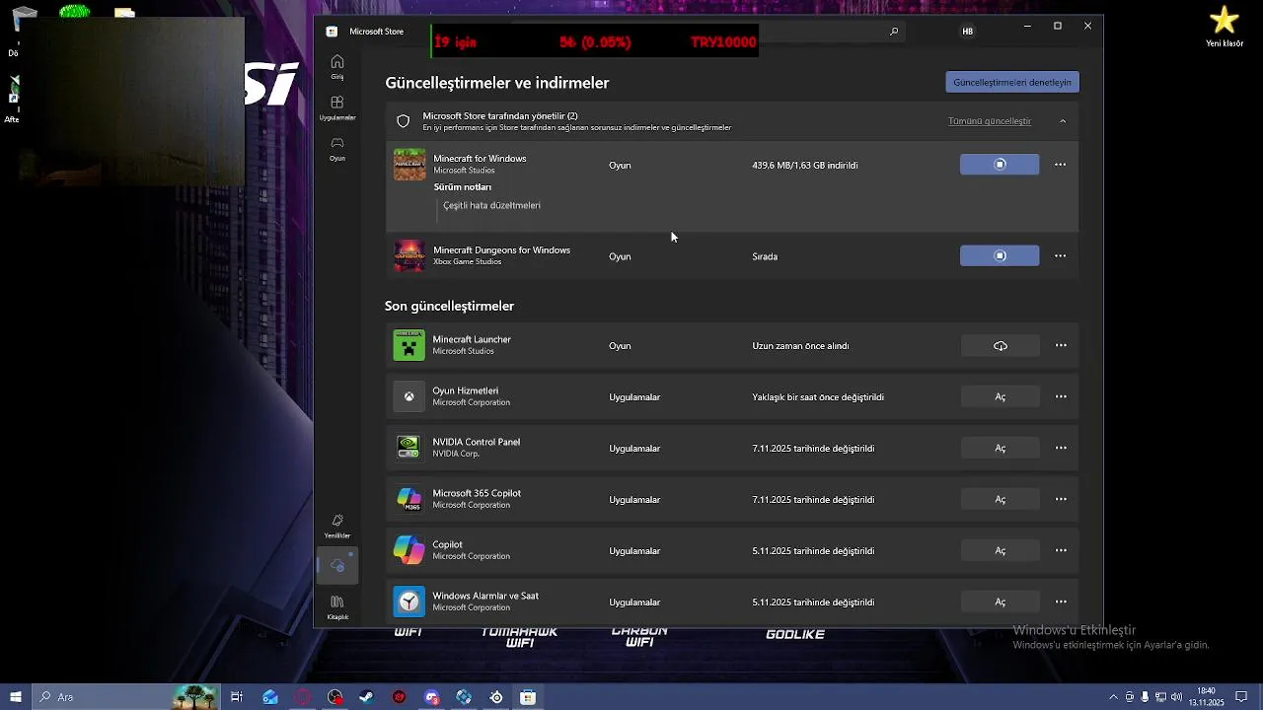Click the Minecraft Dungeons app icon

[409, 256]
